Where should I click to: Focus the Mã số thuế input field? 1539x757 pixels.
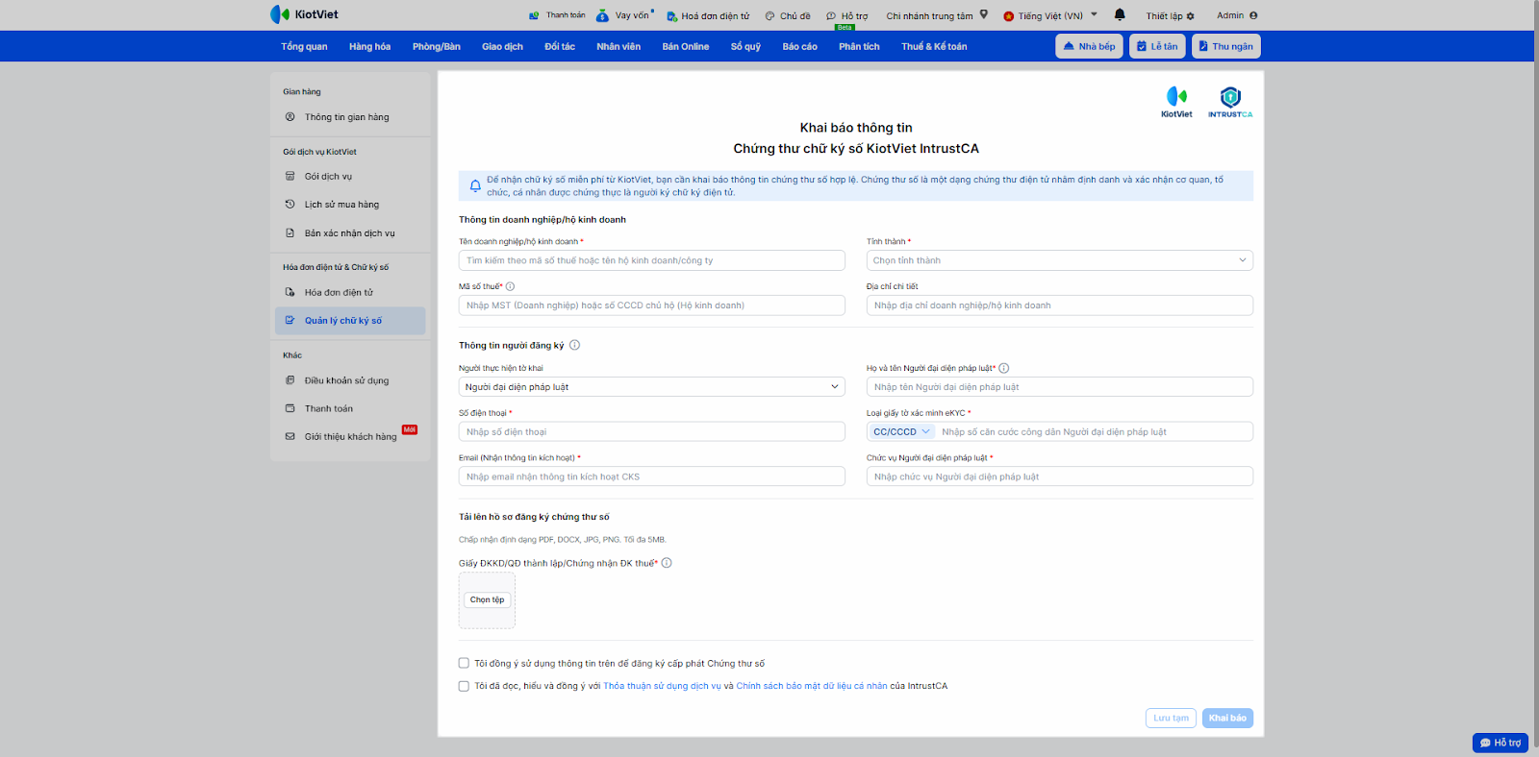[652, 305]
